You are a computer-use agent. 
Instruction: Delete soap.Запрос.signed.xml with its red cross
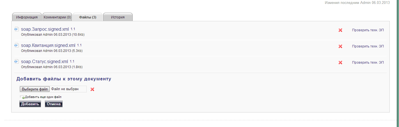340,30
